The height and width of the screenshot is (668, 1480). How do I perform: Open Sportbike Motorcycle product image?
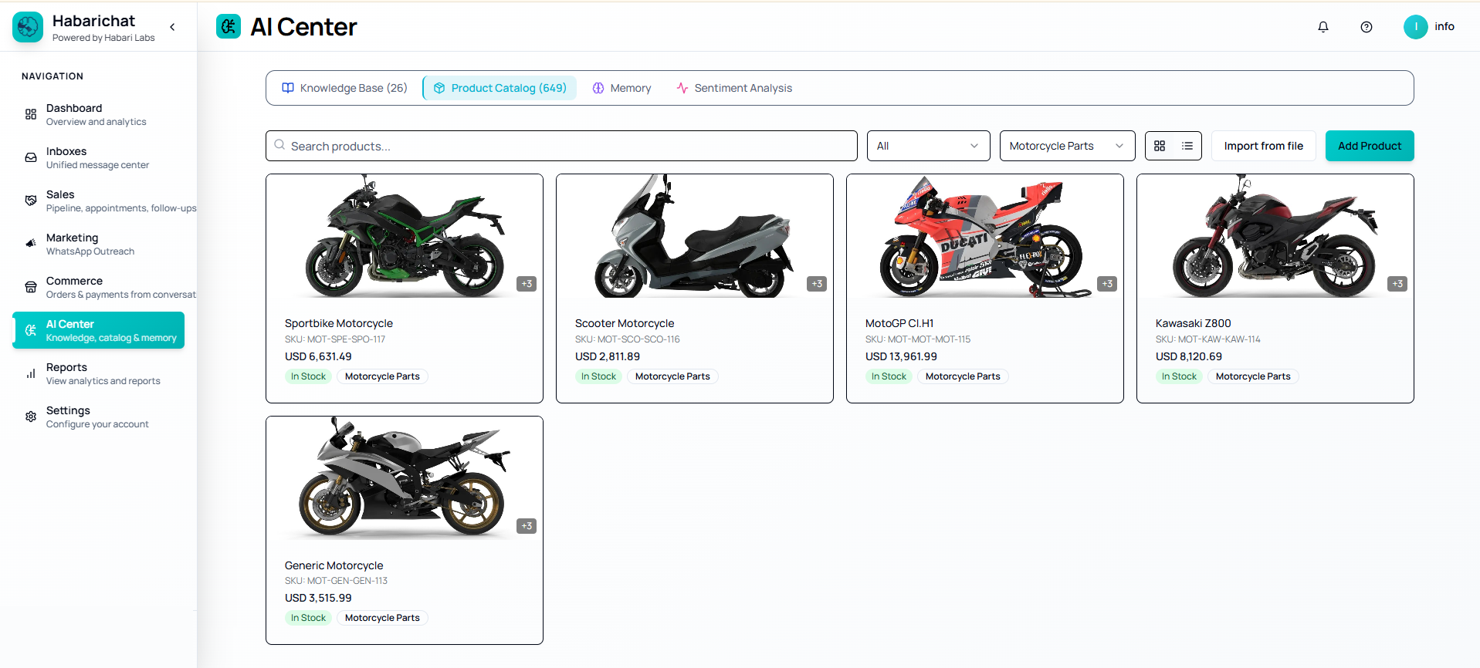tap(405, 236)
